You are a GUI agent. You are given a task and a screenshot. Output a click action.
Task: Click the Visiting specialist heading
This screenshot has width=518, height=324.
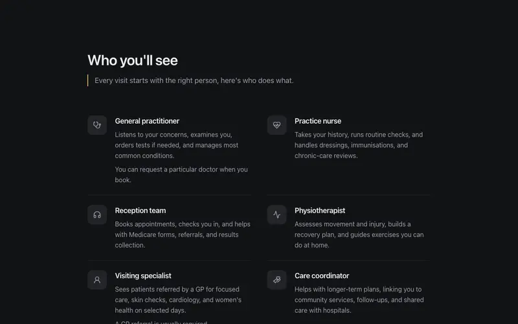143,276
